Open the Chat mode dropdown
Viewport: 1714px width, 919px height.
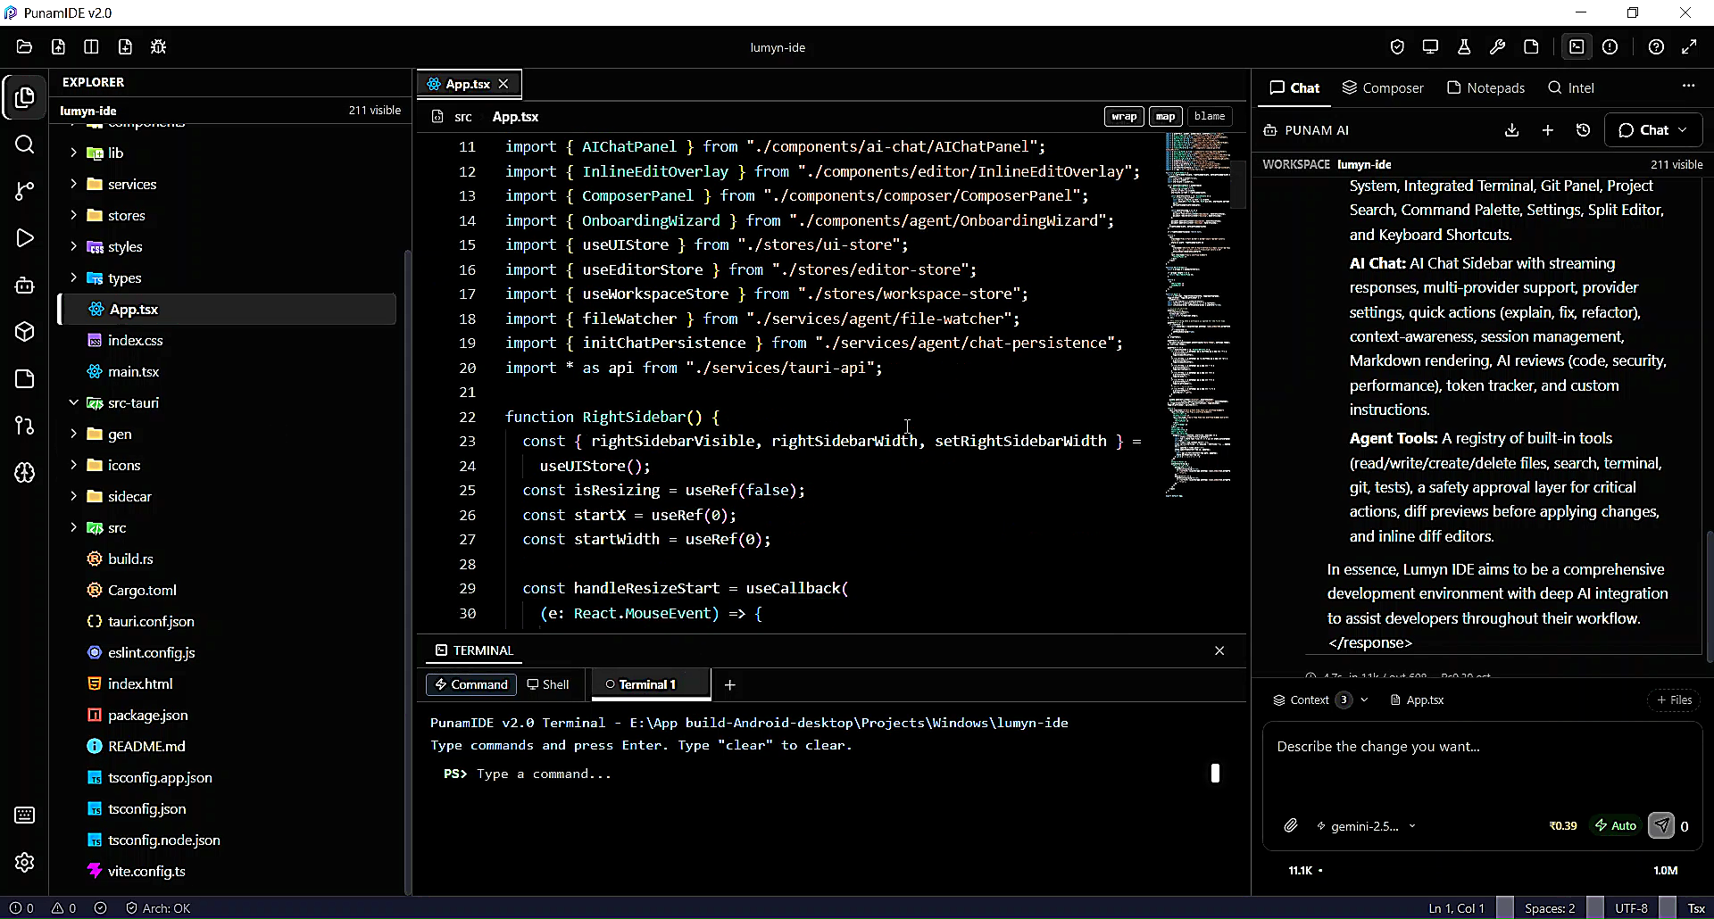click(1653, 130)
